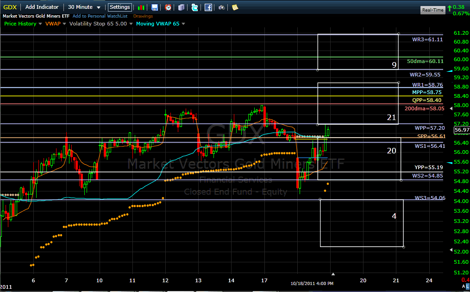Open the 30 Minute timeframe dropdown
This screenshot has height=292, width=470.
pos(84,7)
